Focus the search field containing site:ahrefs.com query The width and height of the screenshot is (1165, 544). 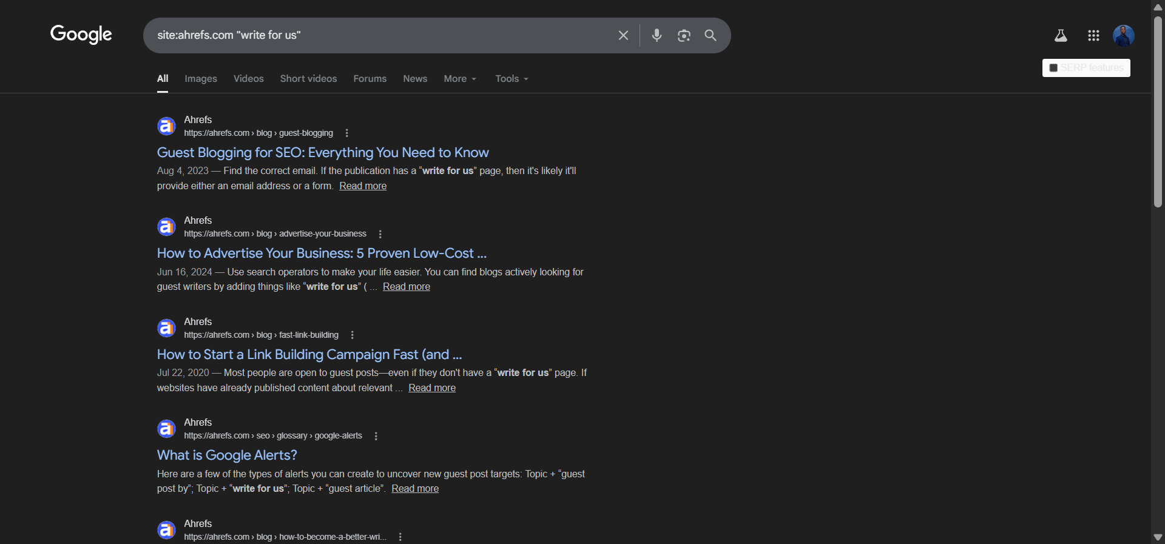[382, 35]
